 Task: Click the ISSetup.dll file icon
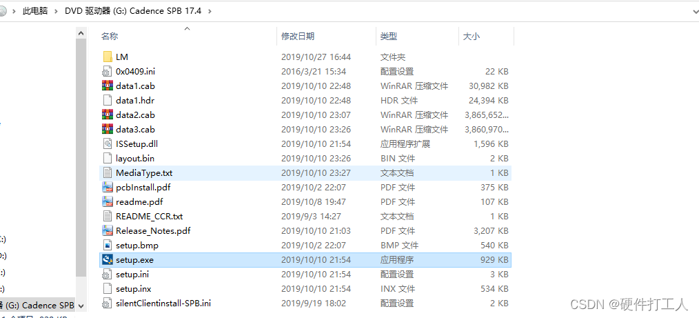click(107, 144)
